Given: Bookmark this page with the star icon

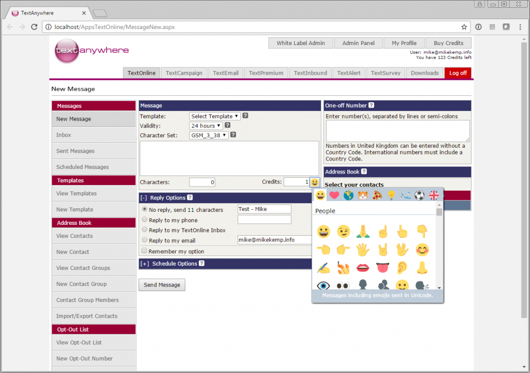Looking at the screenshot, I should tap(464, 27).
